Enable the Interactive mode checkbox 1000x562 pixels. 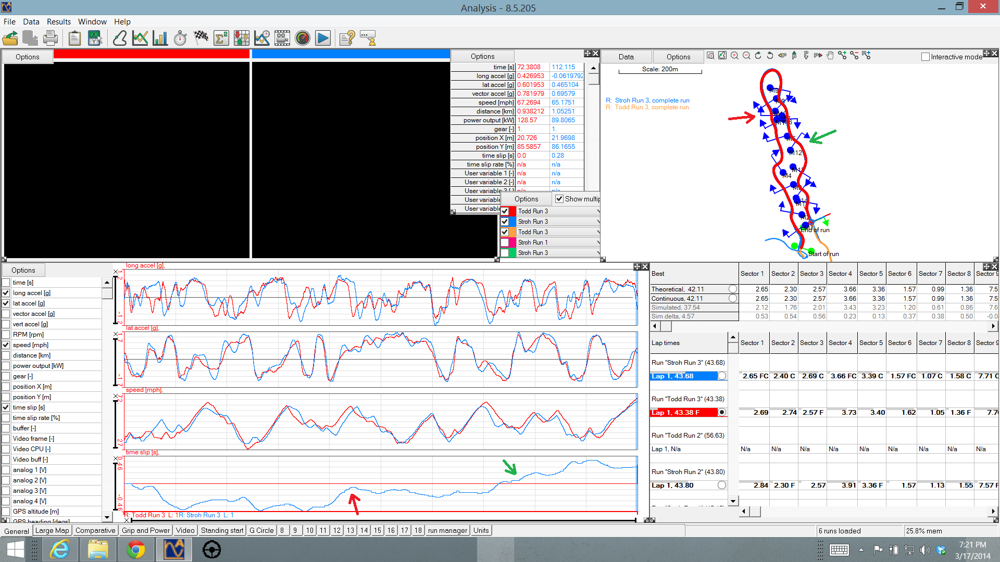point(926,57)
